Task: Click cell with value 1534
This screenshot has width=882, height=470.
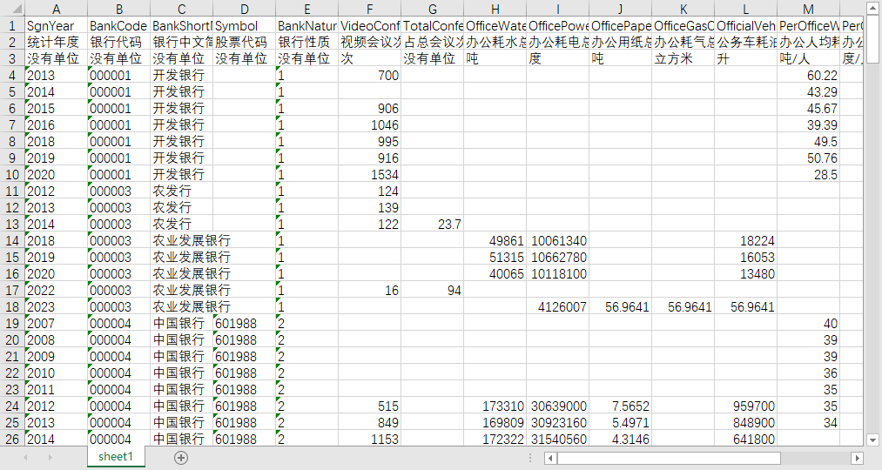Action: click(x=369, y=174)
